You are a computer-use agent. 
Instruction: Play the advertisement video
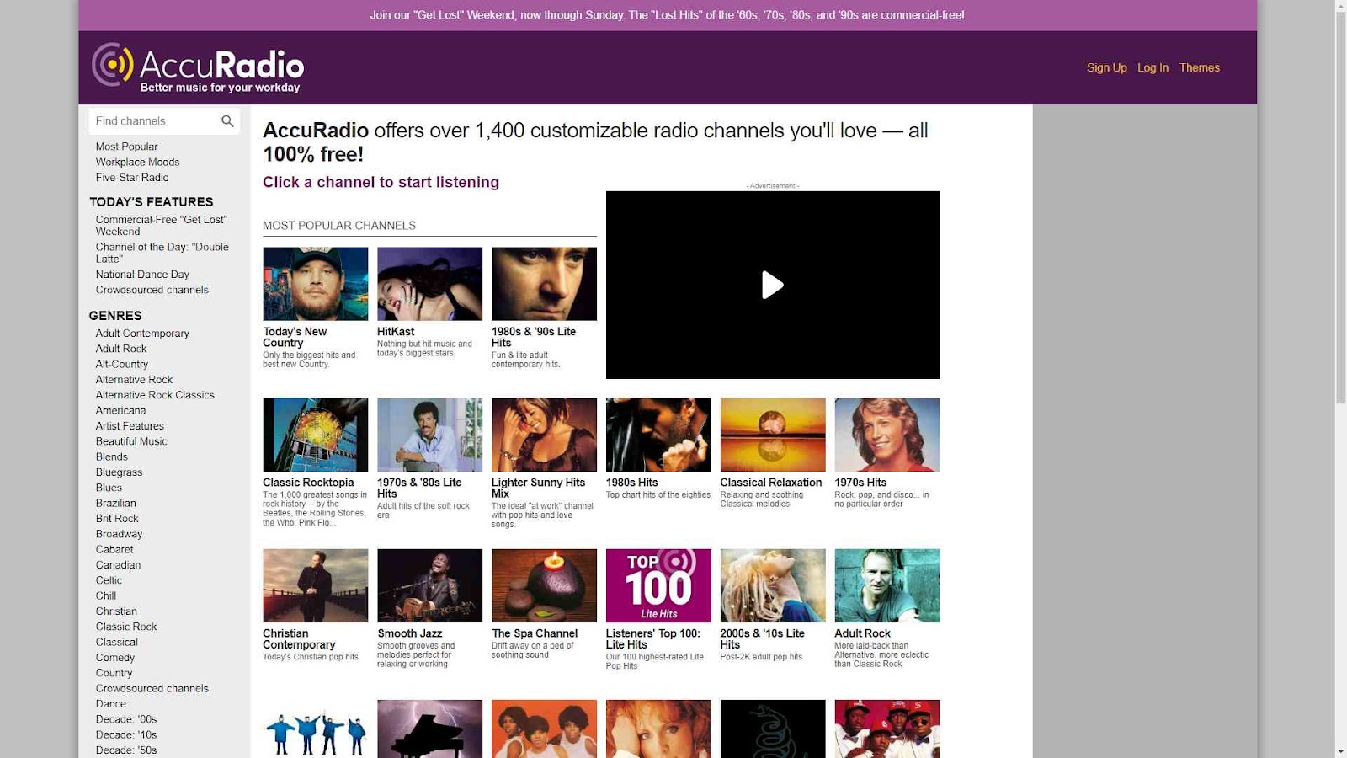(772, 285)
